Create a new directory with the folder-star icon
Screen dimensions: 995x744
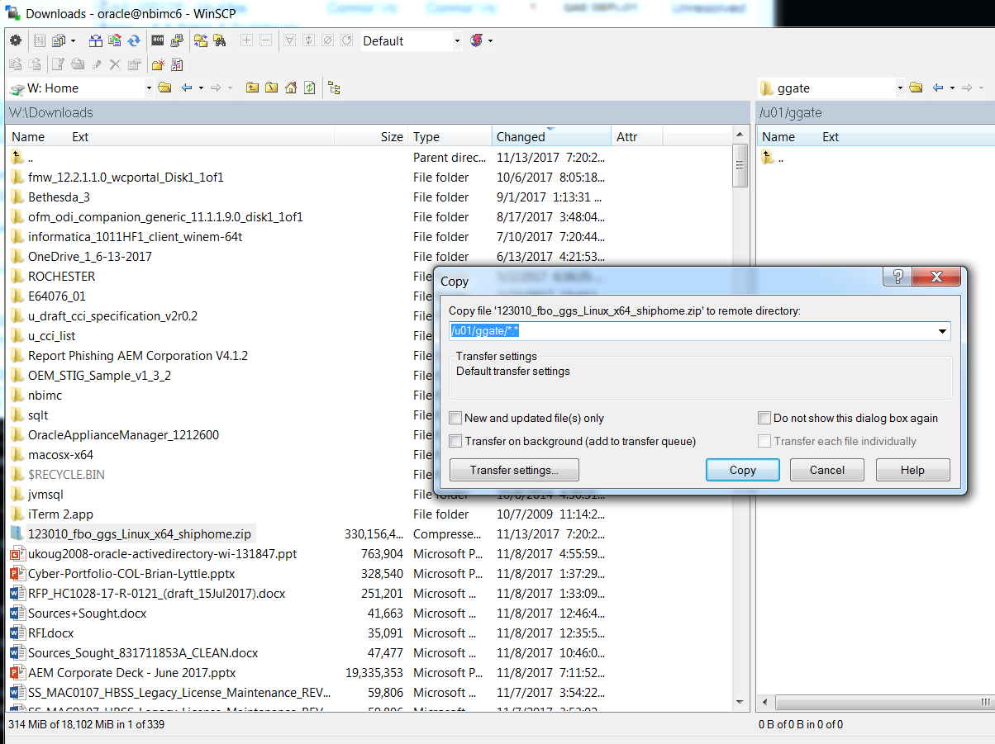tap(157, 64)
